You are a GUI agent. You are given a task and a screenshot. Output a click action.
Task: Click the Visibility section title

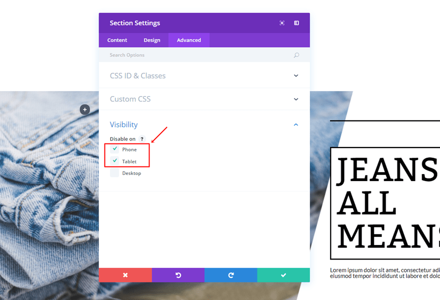(x=124, y=124)
